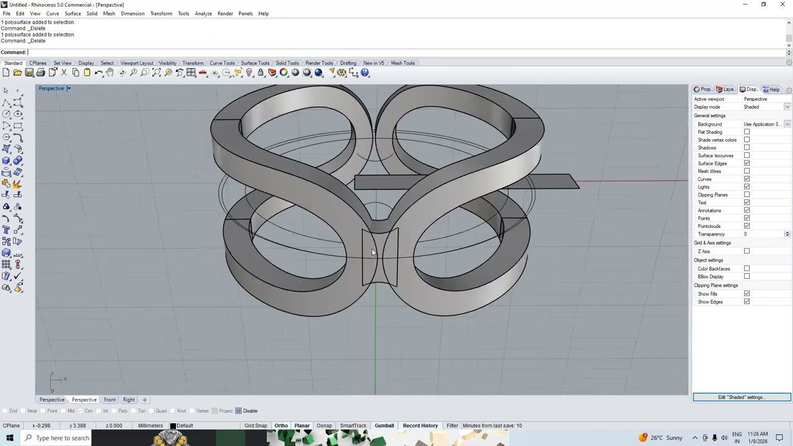Open the Help question mark icon
Viewport: 793px width, 446px height.
point(365,73)
